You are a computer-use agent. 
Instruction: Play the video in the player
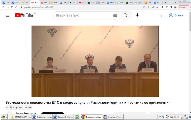click(x=95, y=62)
